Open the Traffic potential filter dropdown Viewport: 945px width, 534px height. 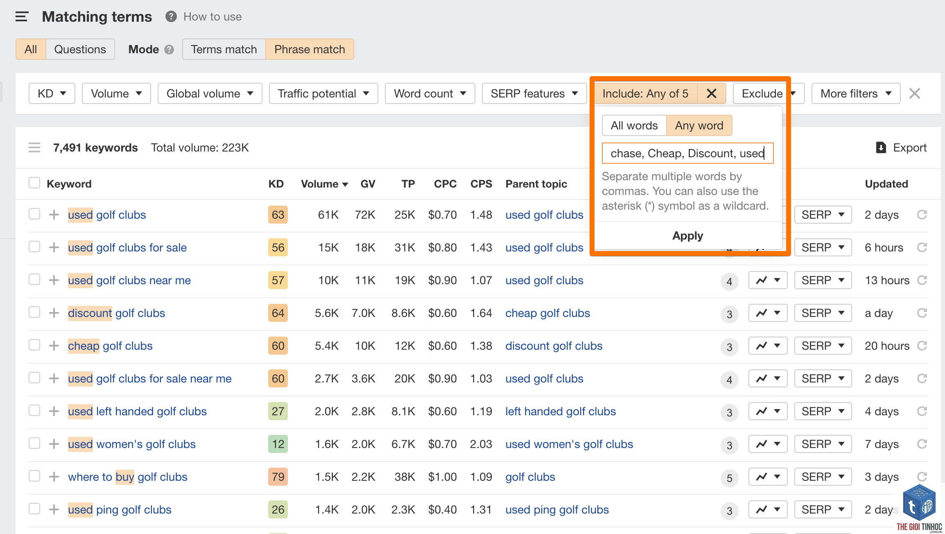point(323,93)
